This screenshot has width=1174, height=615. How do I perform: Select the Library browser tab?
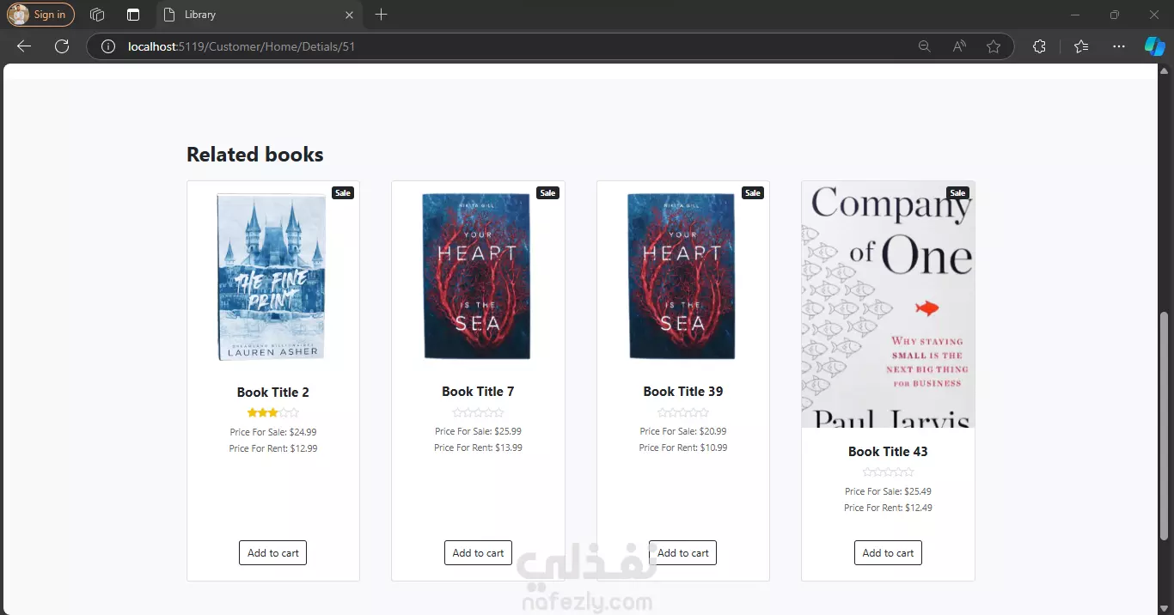(x=258, y=15)
